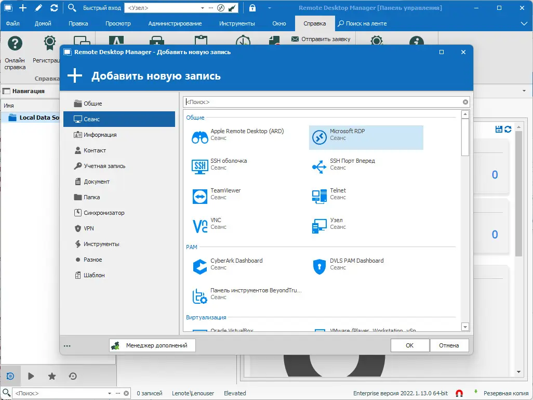Viewport: 533px width, 400px height.
Task: Click the save icon in dashboard panel
Action: [499, 129]
